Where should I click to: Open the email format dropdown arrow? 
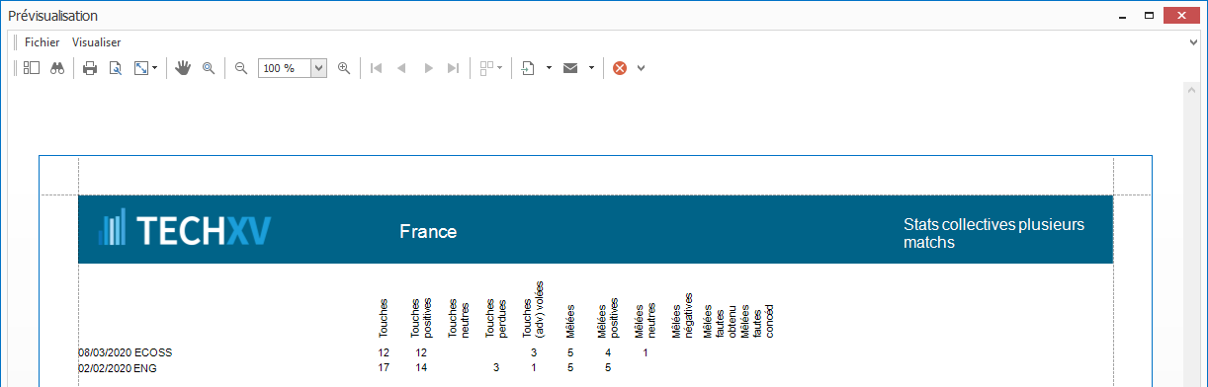(x=591, y=68)
